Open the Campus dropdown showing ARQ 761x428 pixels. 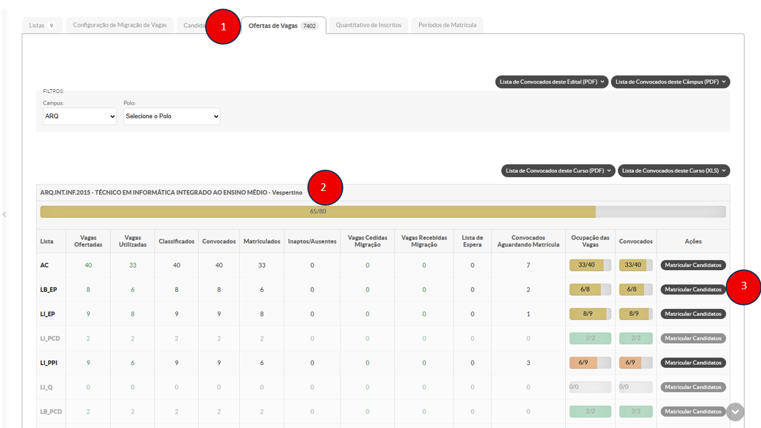click(79, 116)
